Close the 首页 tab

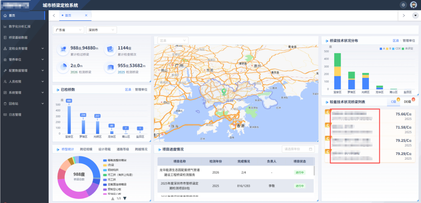pos(86,16)
